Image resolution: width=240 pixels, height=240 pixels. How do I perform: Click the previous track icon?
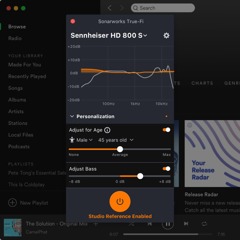pyautogui.click(x=149, y=224)
